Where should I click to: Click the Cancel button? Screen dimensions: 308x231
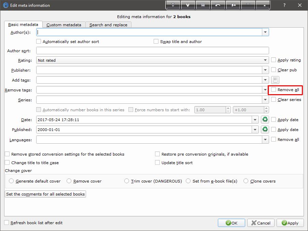pyautogui.click(x=261, y=223)
